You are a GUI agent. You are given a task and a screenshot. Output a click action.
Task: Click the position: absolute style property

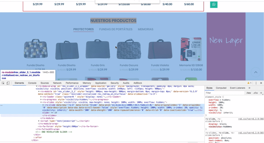click(x=220, y=138)
